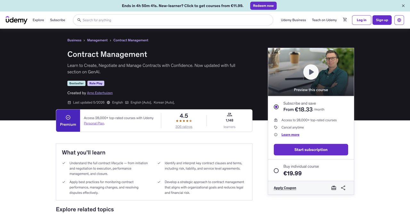Image resolution: width=410 pixels, height=214 pixels.
Task: Open the Personal Plan link
Action: (x=94, y=123)
